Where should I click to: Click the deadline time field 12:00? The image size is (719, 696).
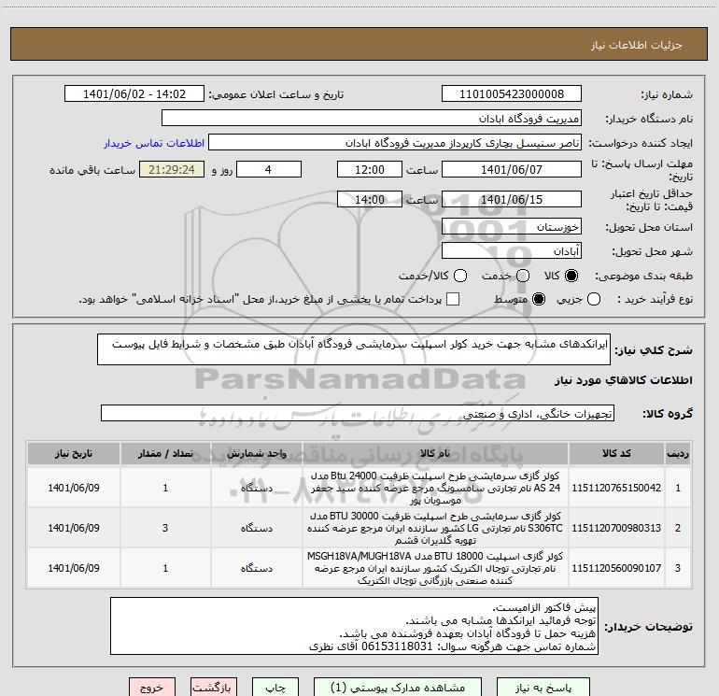(x=370, y=169)
